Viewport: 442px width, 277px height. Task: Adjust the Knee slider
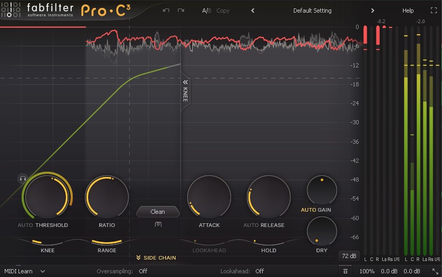tap(47, 242)
